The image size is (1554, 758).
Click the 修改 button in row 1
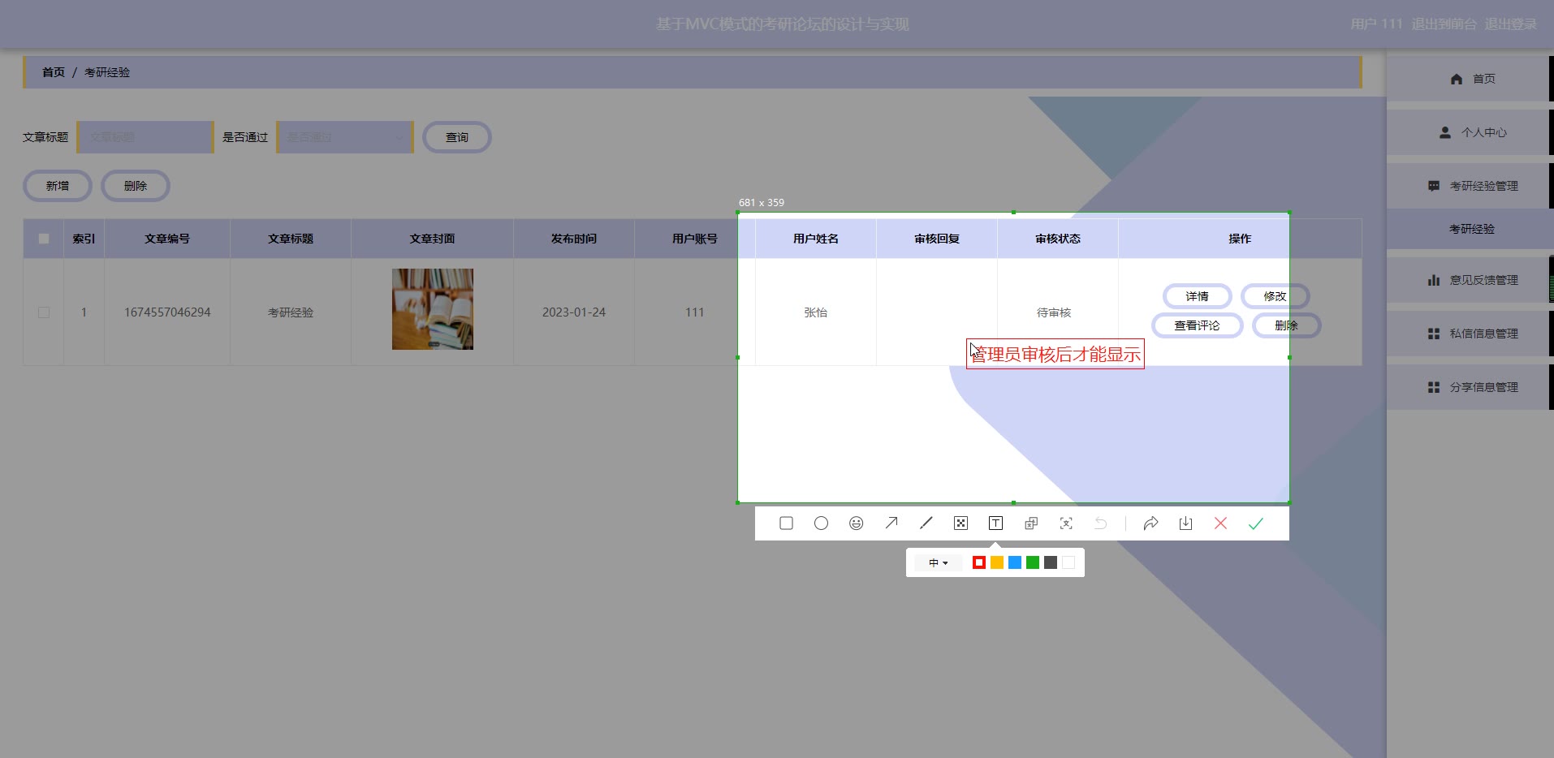point(1276,296)
